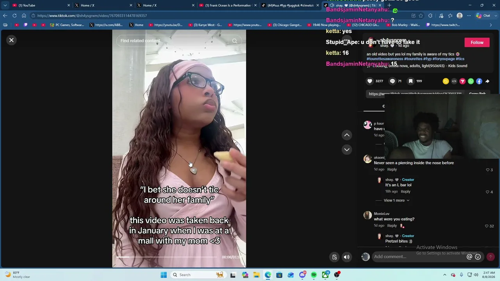Show more bookmarks with the overflow chevron
The width and height of the screenshot is (500, 281).
tap(491, 25)
